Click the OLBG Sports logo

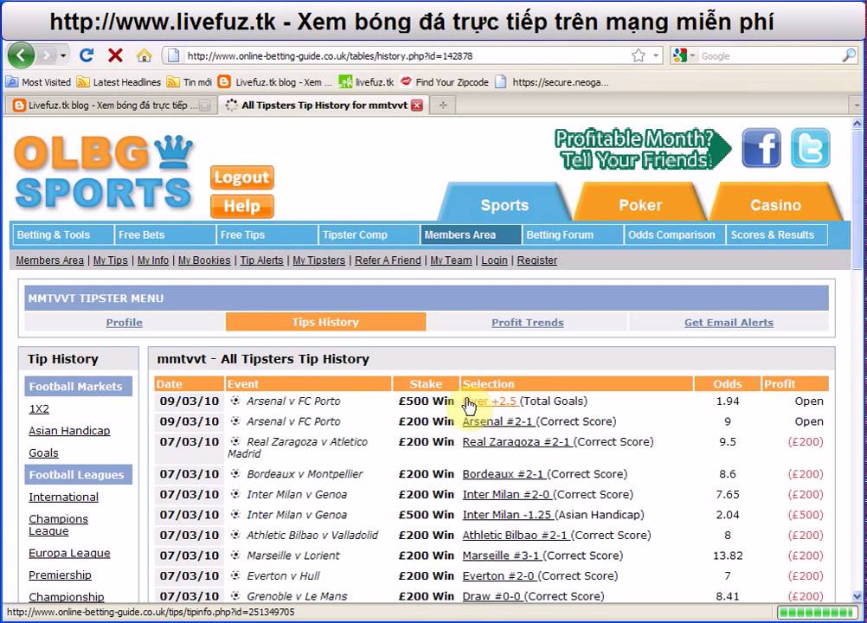(x=104, y=172)
